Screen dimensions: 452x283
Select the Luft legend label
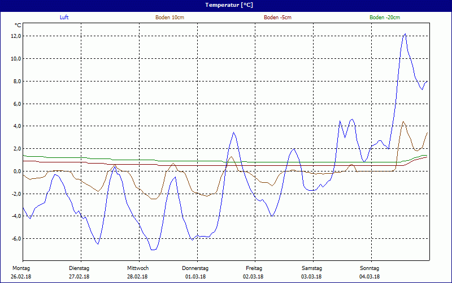click(x=64, y=18)
